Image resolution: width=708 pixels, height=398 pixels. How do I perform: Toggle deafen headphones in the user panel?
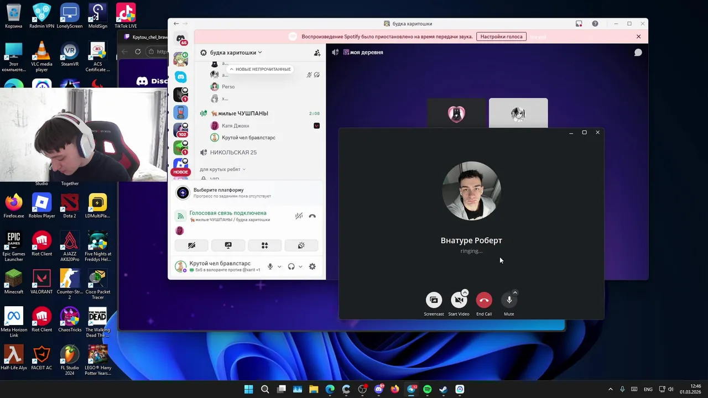click(x=291, y=266)
